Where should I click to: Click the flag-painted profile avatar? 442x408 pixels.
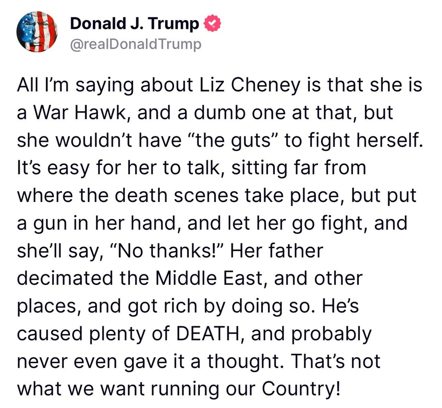click(x=37, y=32)
